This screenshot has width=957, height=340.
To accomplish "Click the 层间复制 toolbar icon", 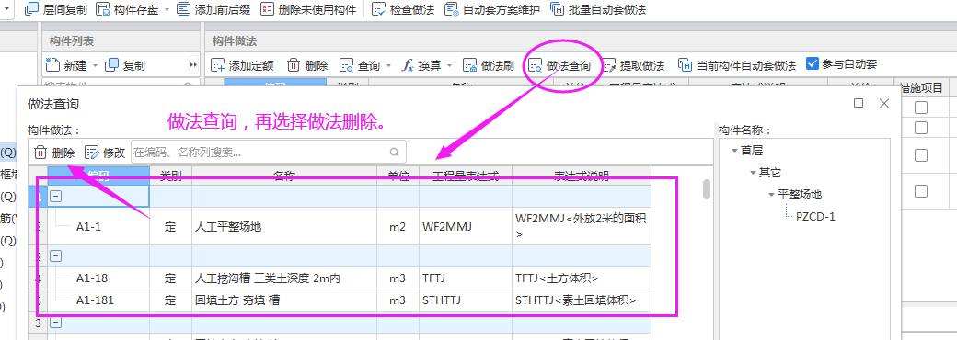I will pyautogui.click(x=32, y=9).
